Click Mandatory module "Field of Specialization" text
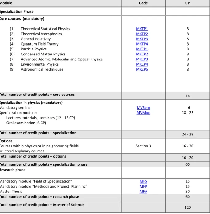 pyautogui.click(x=36, y=181)
